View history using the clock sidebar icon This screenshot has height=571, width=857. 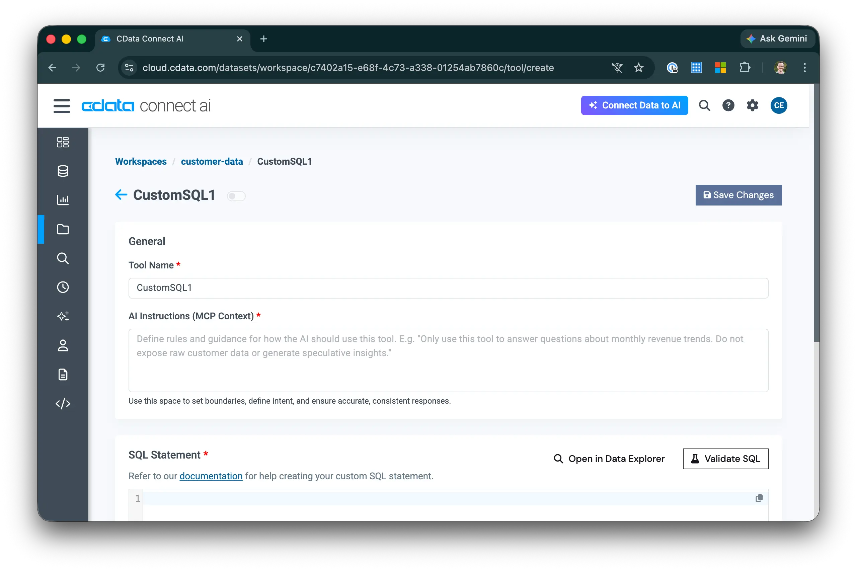click(x=63, y=287)
